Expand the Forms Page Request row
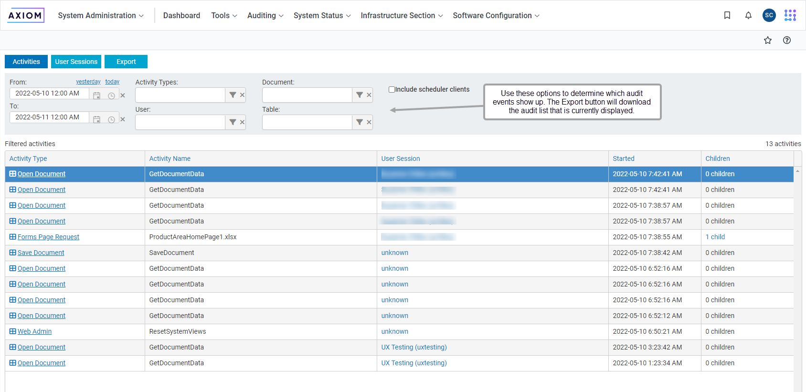The height and width of the screenshot is (392, 806). pos(13,237)
